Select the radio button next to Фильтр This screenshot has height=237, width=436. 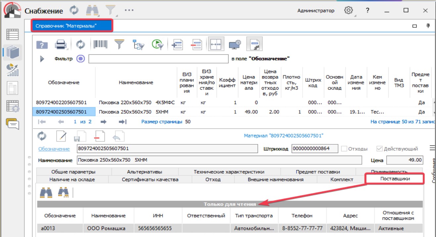[80, 59]
